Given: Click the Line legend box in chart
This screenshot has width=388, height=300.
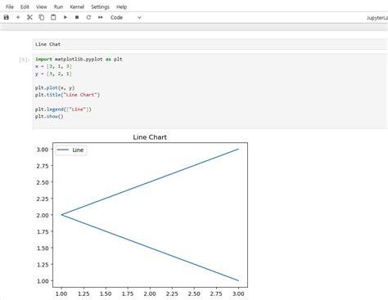Looking at the screenshot, I should point(71,150).
